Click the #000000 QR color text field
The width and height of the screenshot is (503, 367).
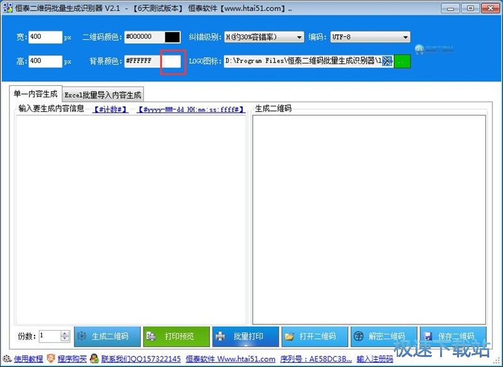145,37
